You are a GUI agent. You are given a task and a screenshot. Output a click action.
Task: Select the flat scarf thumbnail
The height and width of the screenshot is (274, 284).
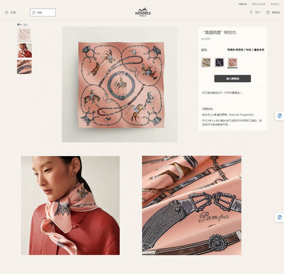[24, 34]
